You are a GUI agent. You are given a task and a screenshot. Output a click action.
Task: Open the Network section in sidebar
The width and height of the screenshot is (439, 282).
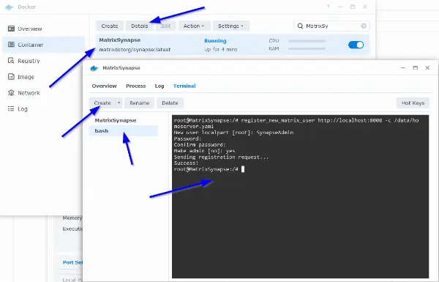[x=24, y=93]
